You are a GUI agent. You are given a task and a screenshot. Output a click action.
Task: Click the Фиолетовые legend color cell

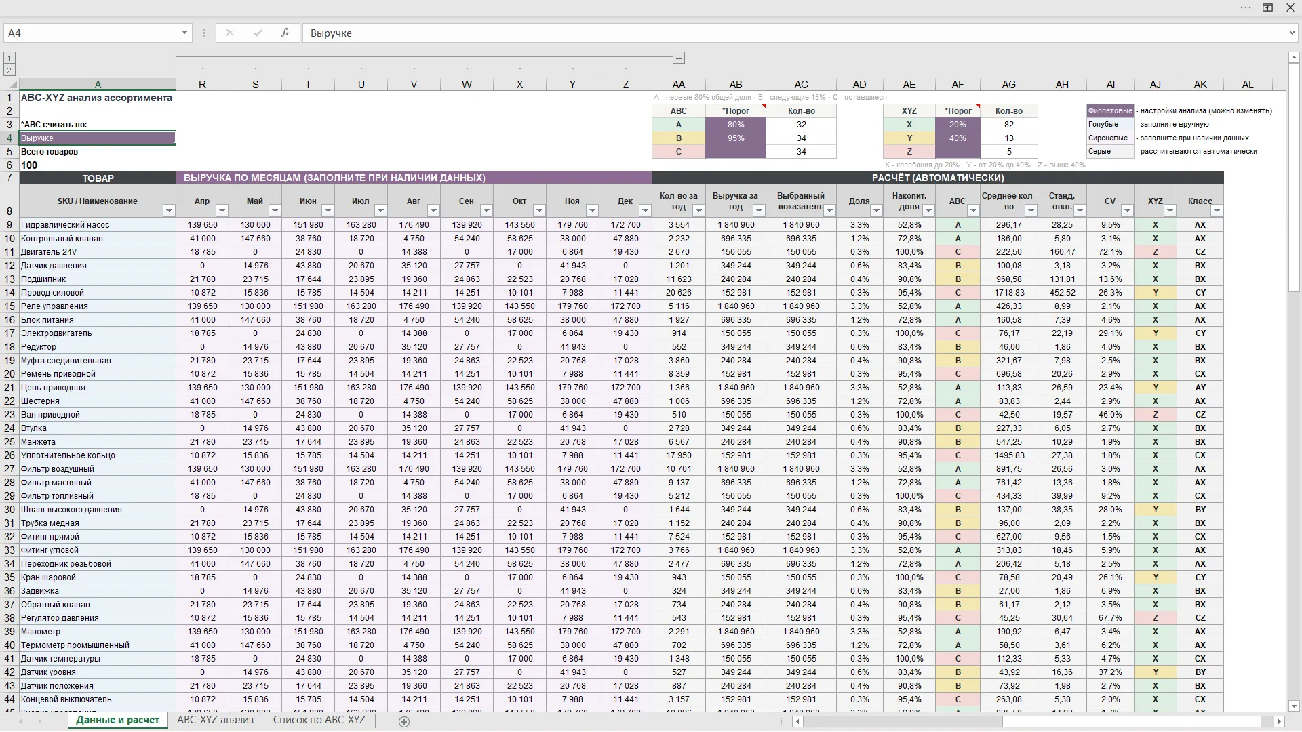point(1109,111)
